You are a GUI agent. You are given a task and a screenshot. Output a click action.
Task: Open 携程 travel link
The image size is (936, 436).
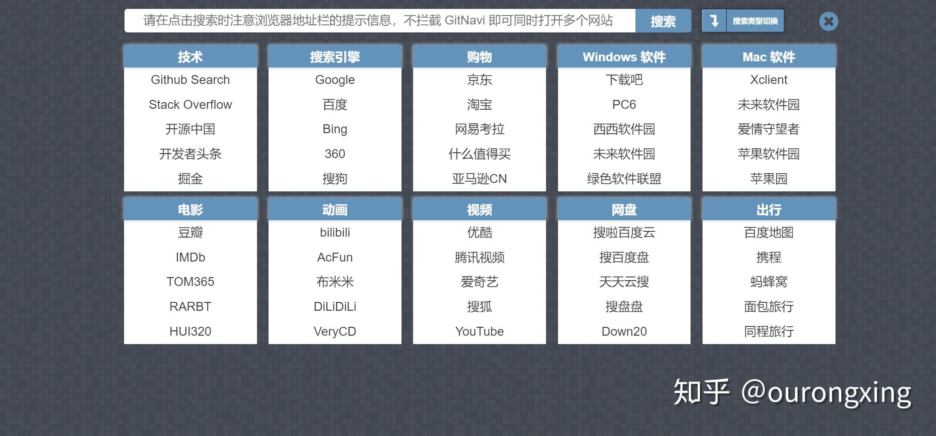[769, 258]
